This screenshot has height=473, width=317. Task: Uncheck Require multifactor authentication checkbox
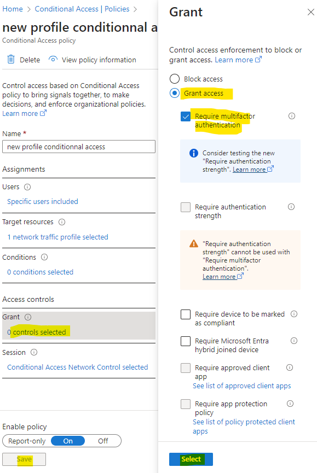(186, 116)
